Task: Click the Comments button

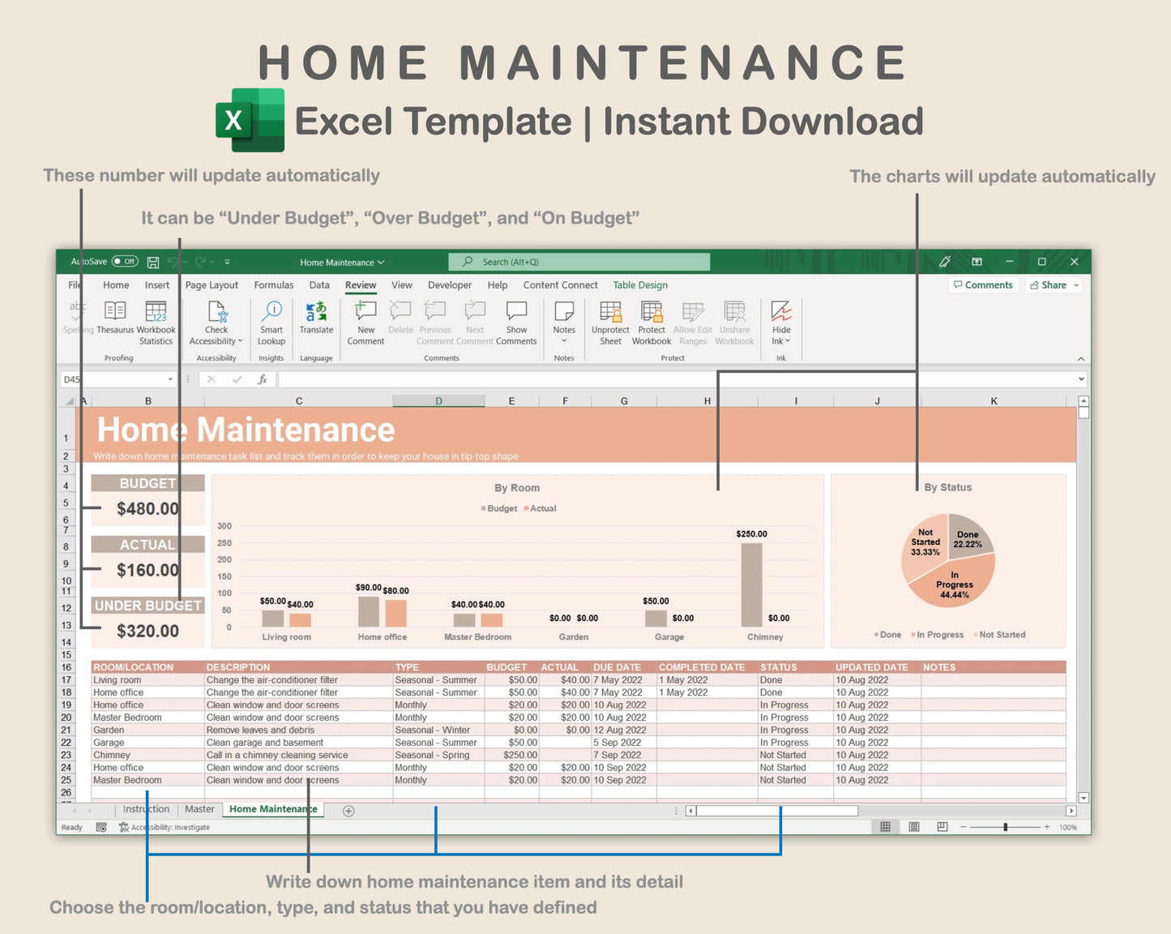Action: (983, 285)
